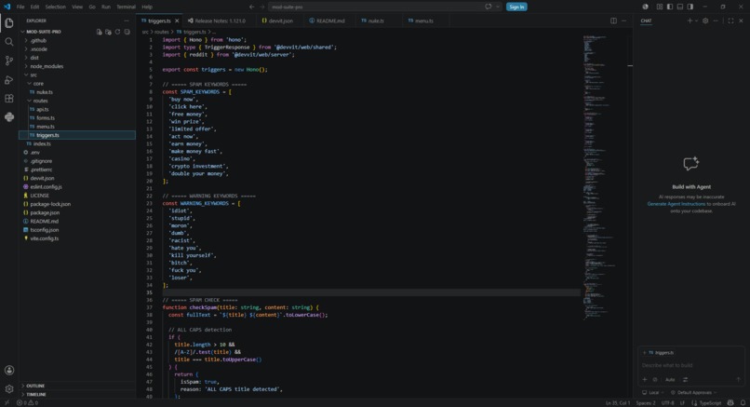Image resolution: width=750 pixels, height=407 pixels.
Task: Open the dropdown next to new chat plus
Action: (x=696, y=20)
